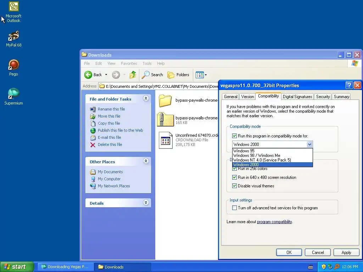
Task: Open the program compatibility help link
Action: coord(274,222)
